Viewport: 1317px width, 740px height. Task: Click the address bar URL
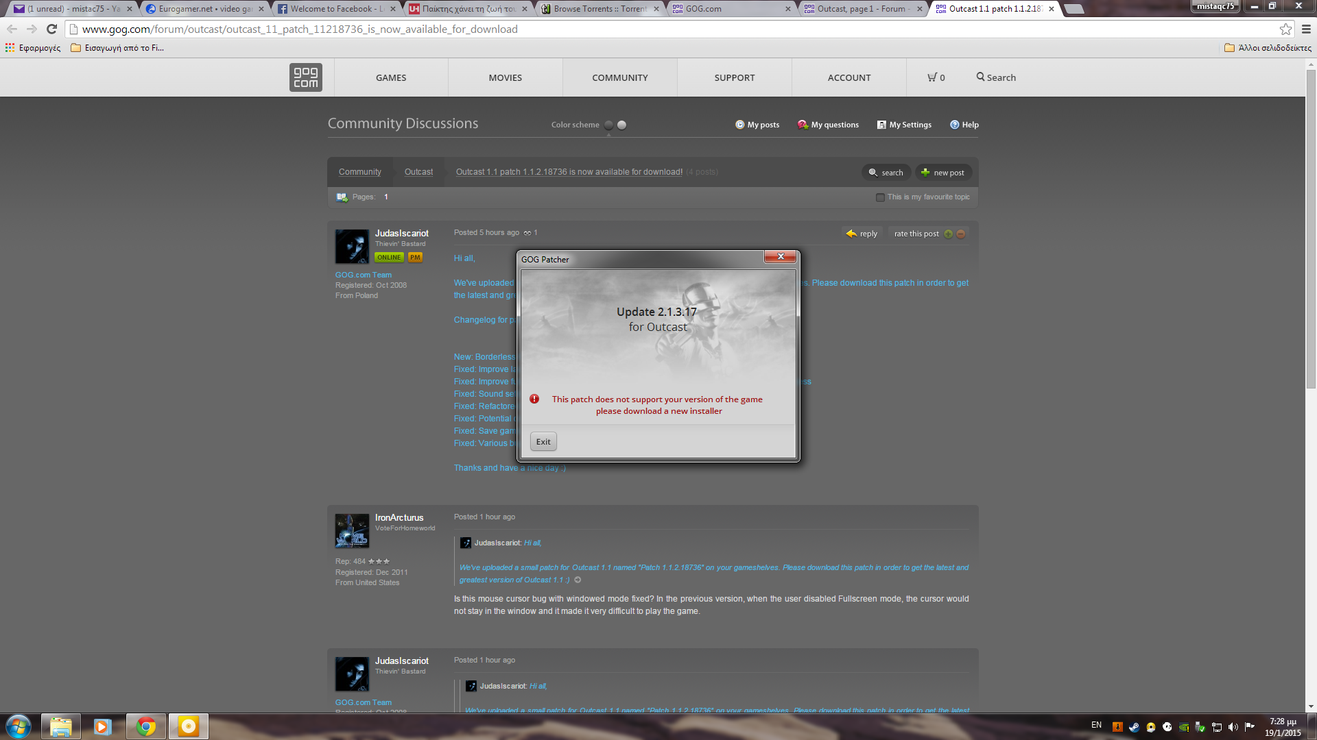click(x=300, y=29)
